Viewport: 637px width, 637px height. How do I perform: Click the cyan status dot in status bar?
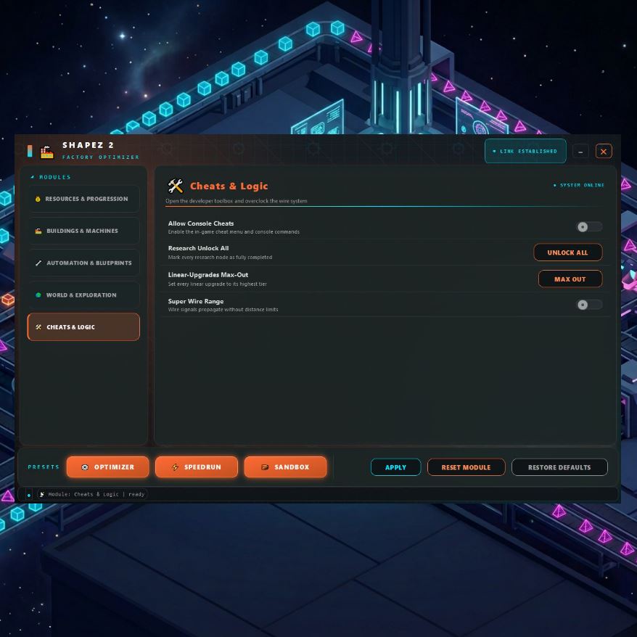(29, 496)
